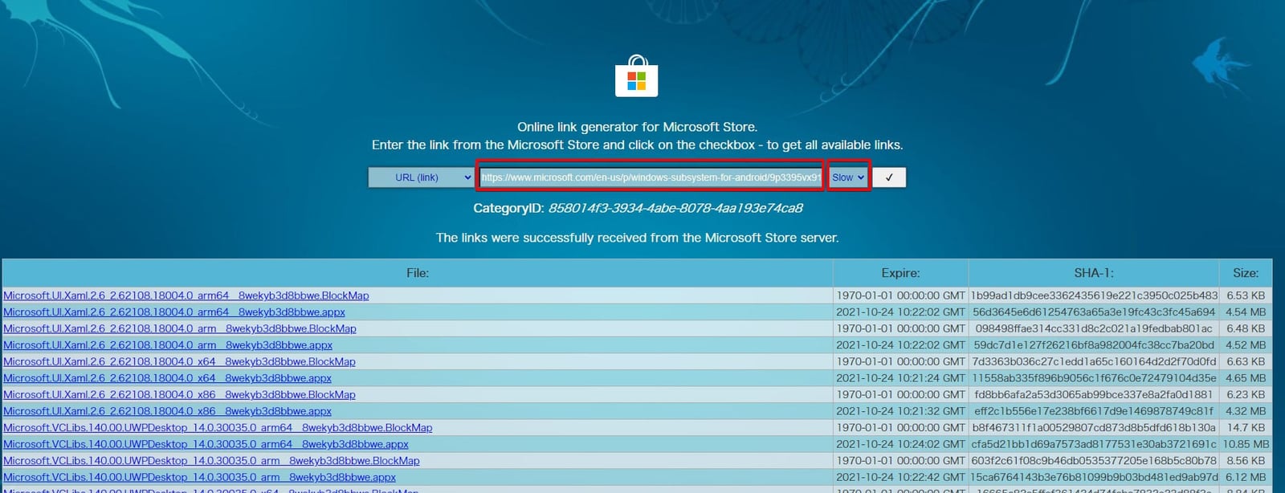The height and width of the screenshot is (493, 1285).
Task: Open Microsoft.UI.Xaml.2.6 arm BlockMap link
Action: click(180, 328)
